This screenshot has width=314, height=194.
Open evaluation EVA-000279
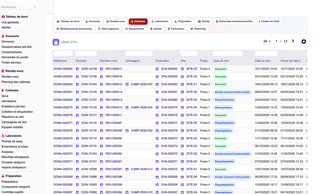(170, 107)
